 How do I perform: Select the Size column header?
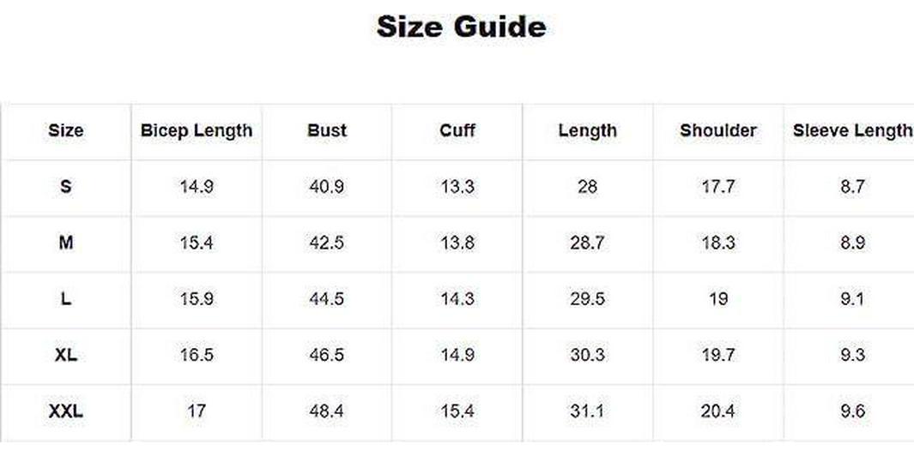point(66,130)
